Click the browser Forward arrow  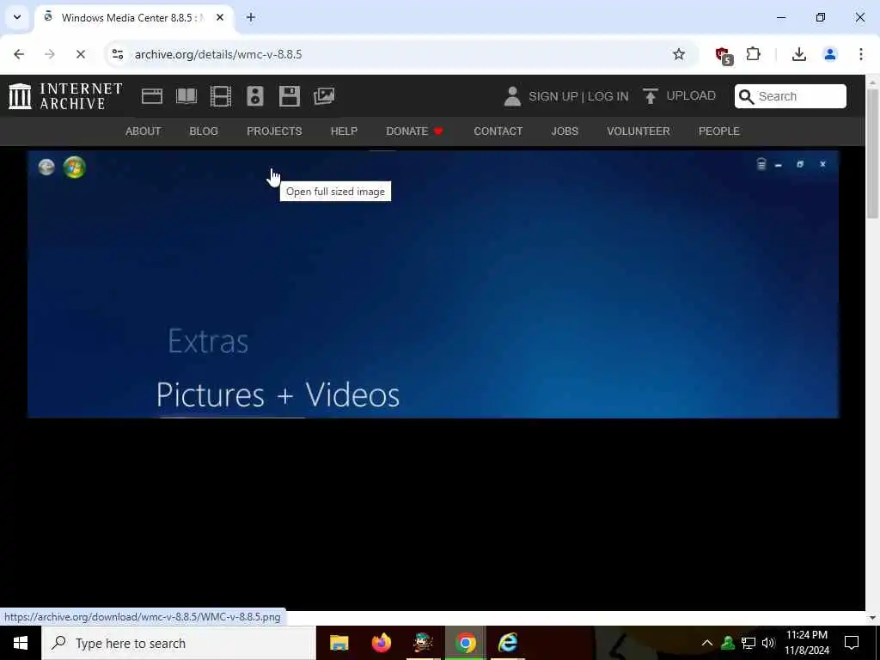[49, 54]
